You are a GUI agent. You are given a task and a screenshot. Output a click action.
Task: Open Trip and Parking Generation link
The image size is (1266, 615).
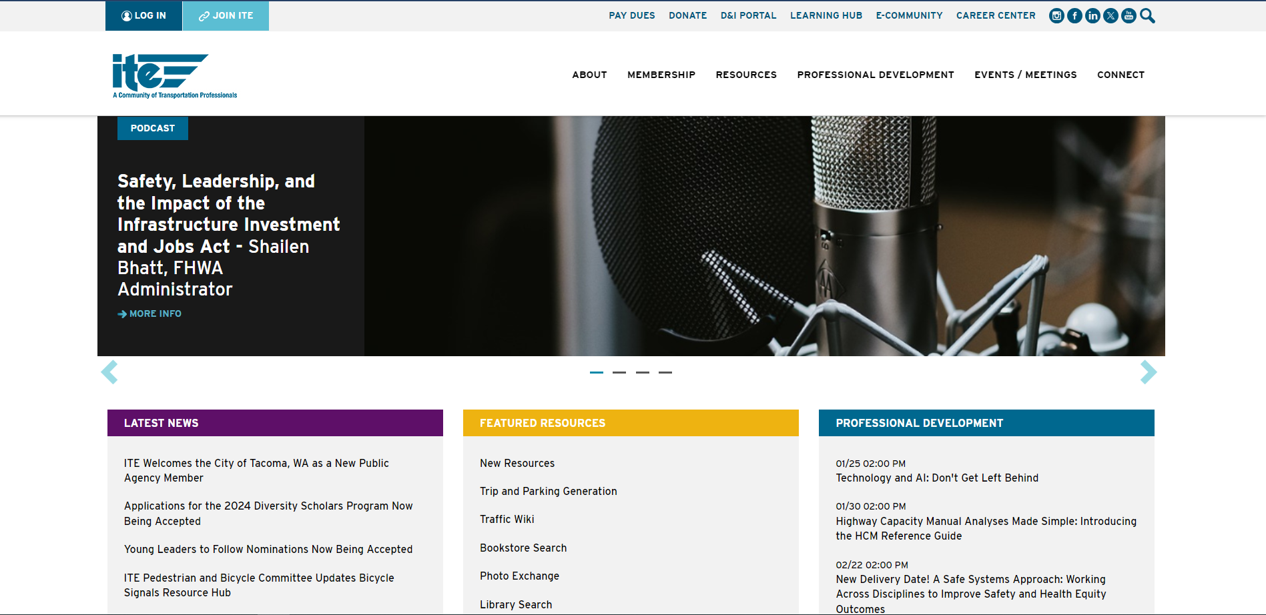(x=549, y=491)
